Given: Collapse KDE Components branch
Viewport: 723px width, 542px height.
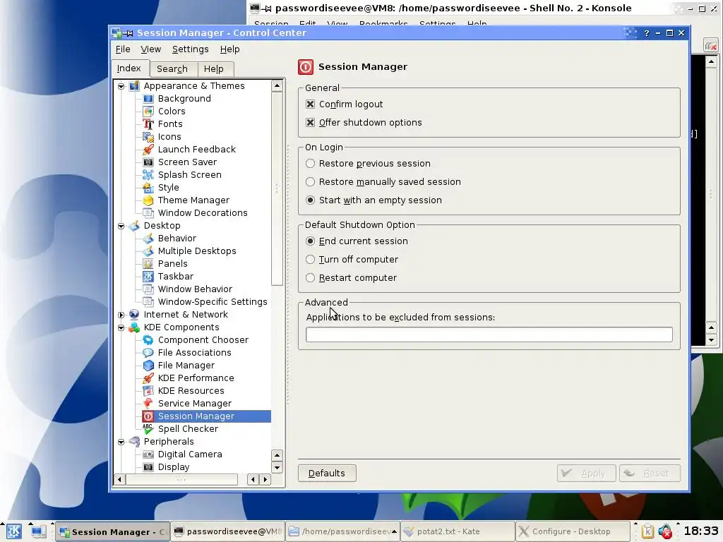Looking at the screenshot, I should point(121,327).
